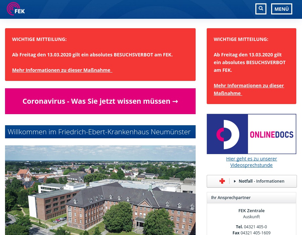Select the "FEK Zentrale" contact name
This screenshot has height=235, width=302.
pos(251,210)
